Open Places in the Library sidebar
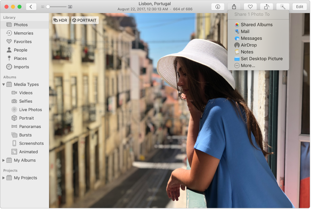The image size is (312, 209). tap(21, 58)
